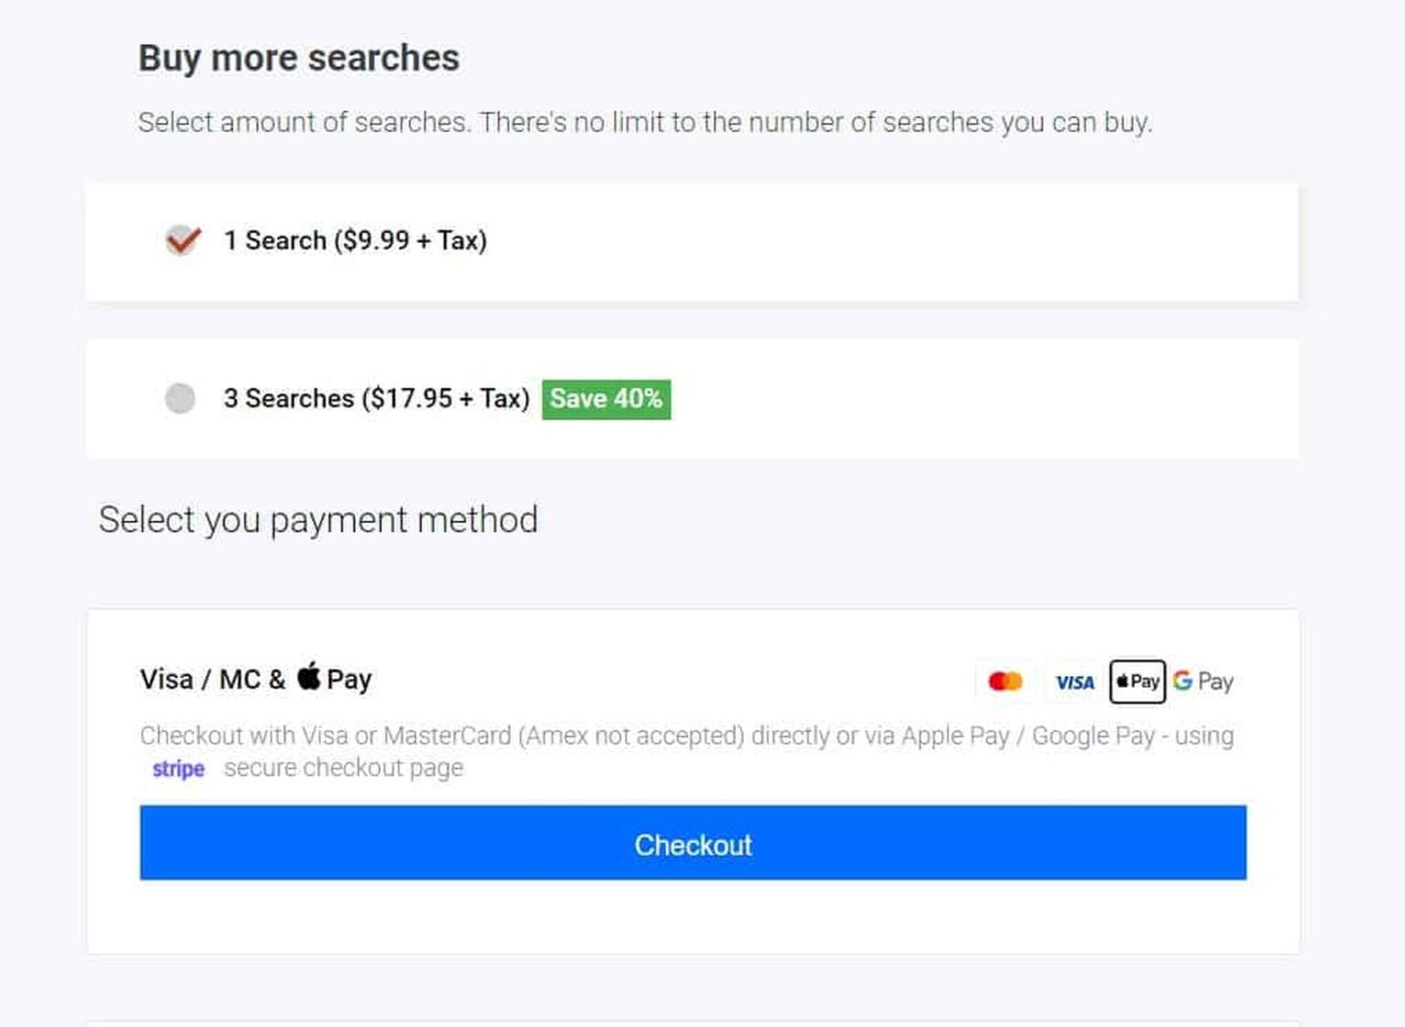The height and width of the screenshot is (1027, 1405).
Task: Click the "Buy more searches" heading
Action: (x=298, y=59)
